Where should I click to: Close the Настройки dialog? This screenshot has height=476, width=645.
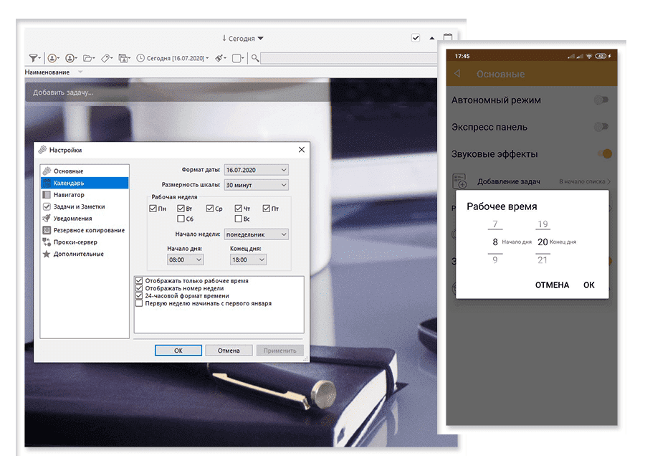click(x=302, y=150)
